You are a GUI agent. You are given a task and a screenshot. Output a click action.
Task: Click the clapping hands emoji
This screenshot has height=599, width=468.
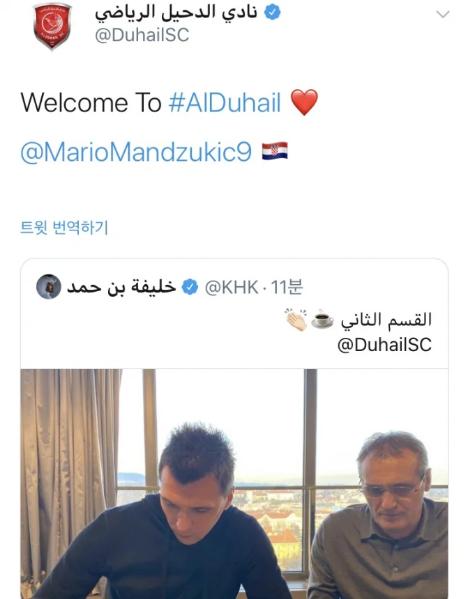(296, 320)
